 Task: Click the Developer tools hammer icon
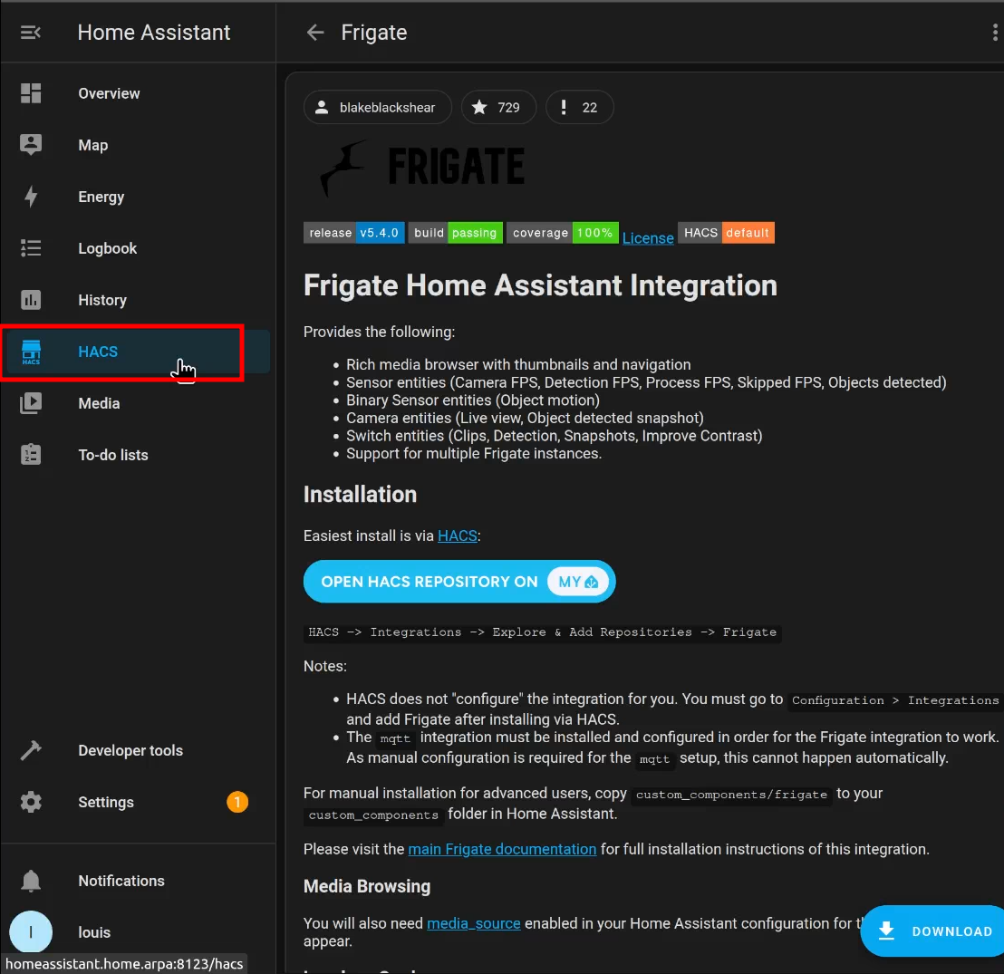tap(31, 750)
